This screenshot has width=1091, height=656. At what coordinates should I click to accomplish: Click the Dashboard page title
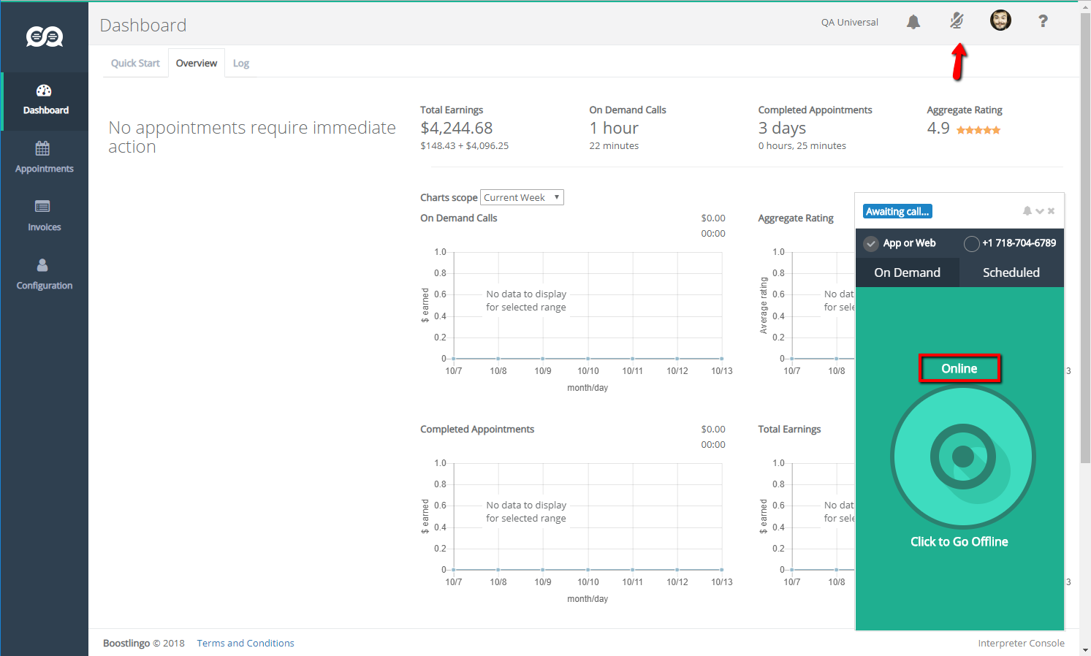point(143,26)
